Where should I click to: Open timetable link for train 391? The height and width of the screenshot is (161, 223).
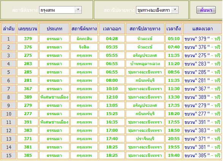(x=202, y=122)
